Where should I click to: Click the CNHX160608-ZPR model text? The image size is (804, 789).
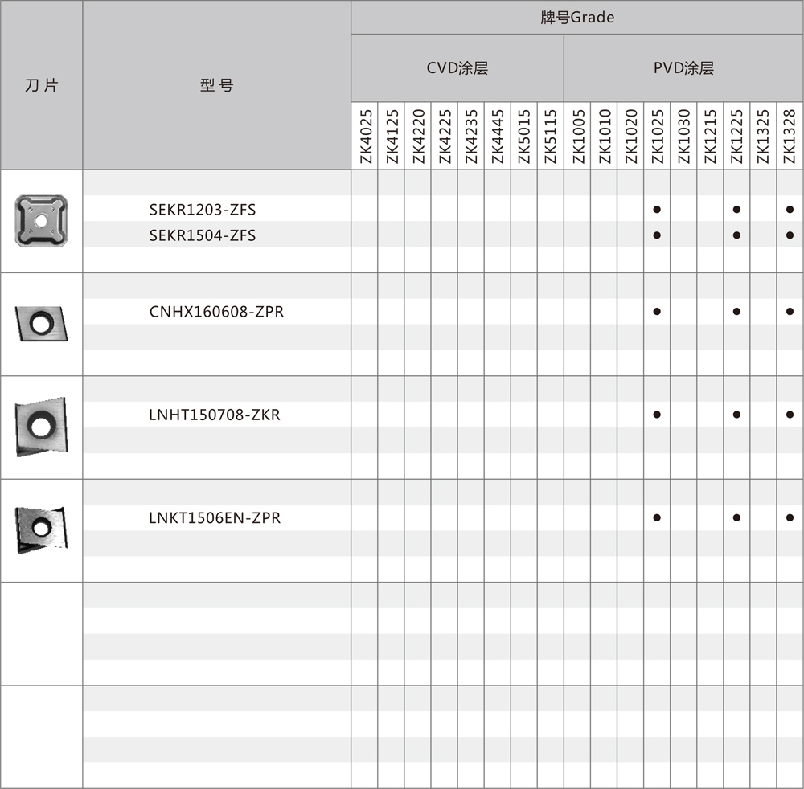(216, 312)
